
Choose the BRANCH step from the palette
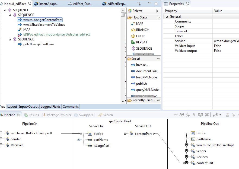(x=140, y=30)
